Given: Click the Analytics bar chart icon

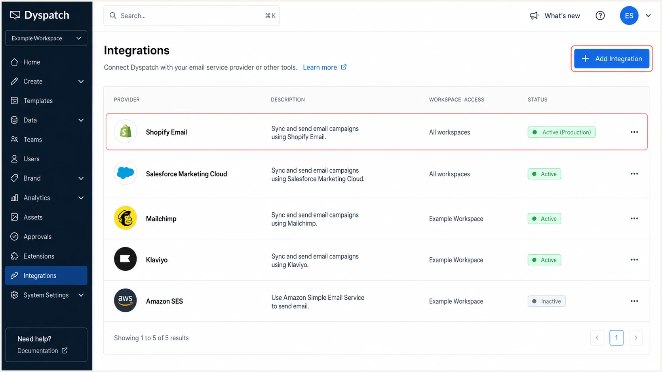Looking at the screenshot, I should 15,198.
